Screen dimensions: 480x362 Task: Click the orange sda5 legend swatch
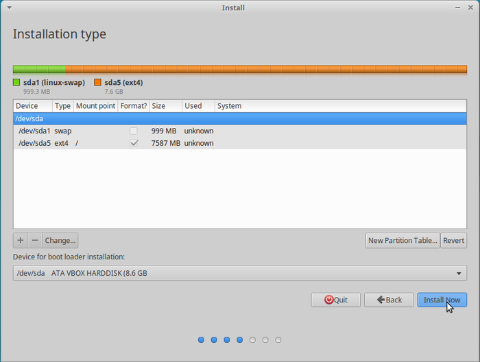click(97, 82)
